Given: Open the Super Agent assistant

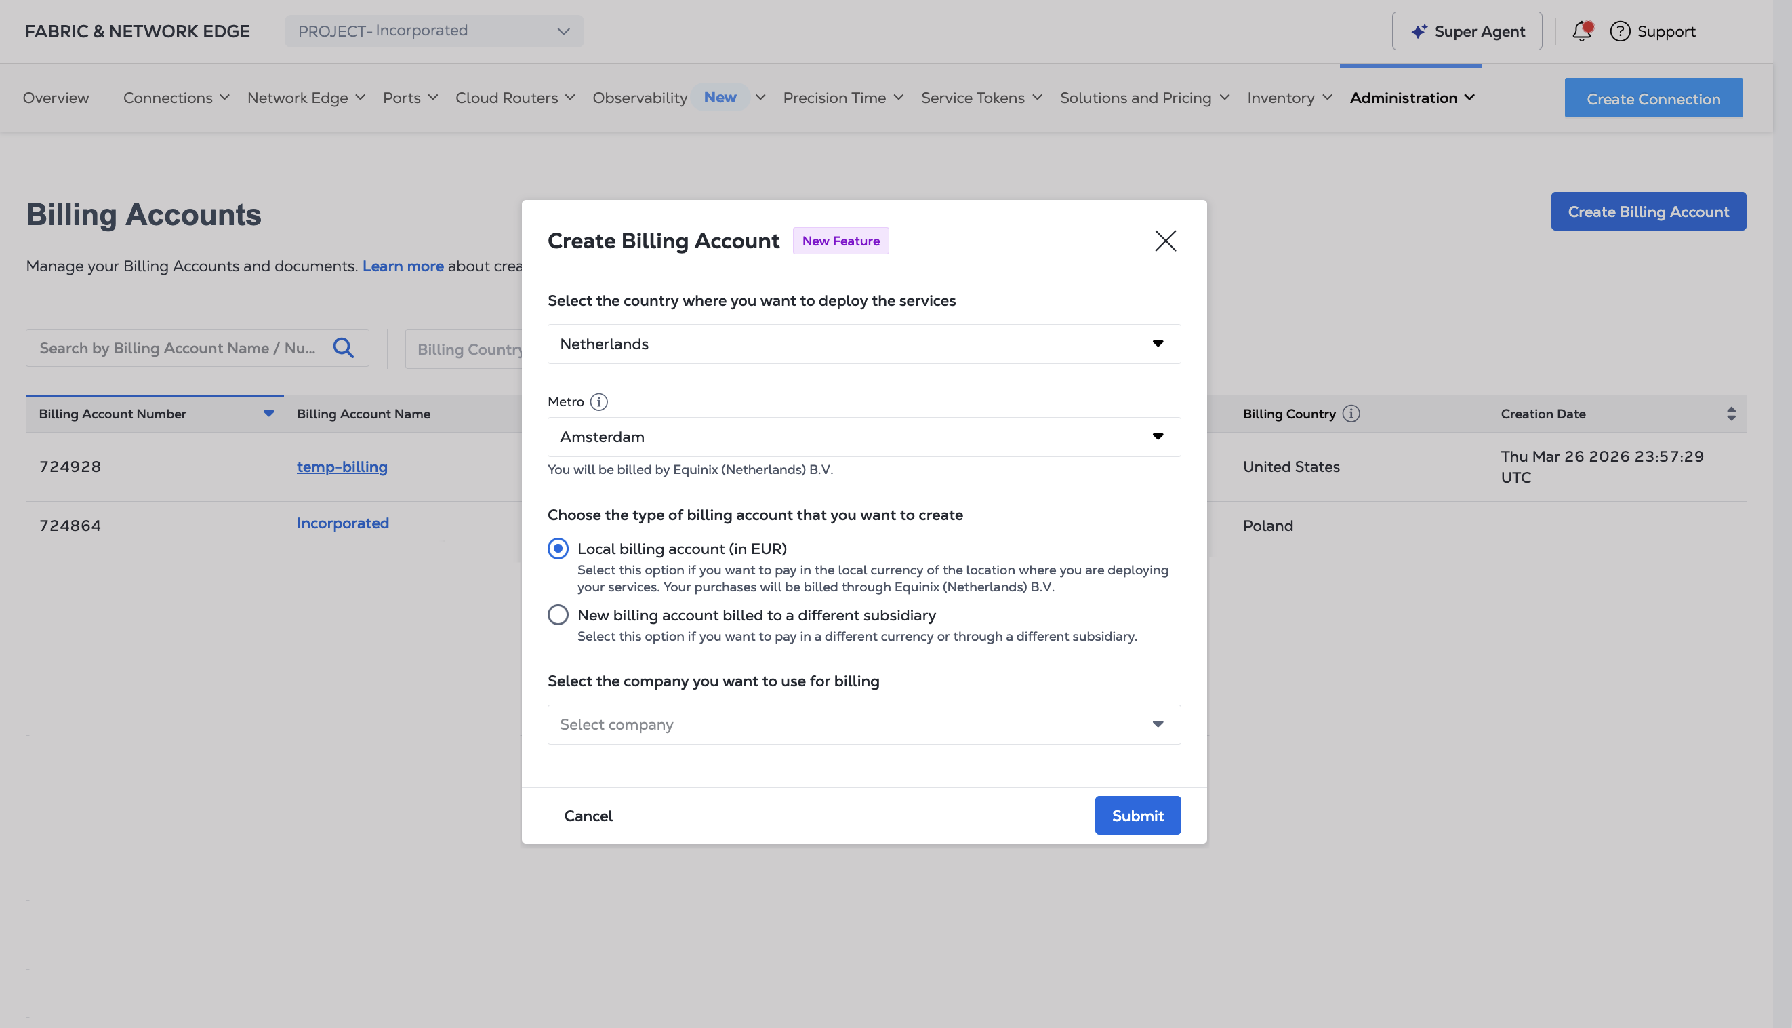Looking at the screenshot, I should pos(1467,31).
